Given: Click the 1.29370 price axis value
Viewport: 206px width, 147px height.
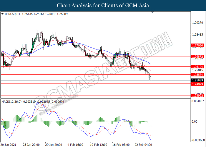Looking at the screenshot, I should click(x=197, y=23).
